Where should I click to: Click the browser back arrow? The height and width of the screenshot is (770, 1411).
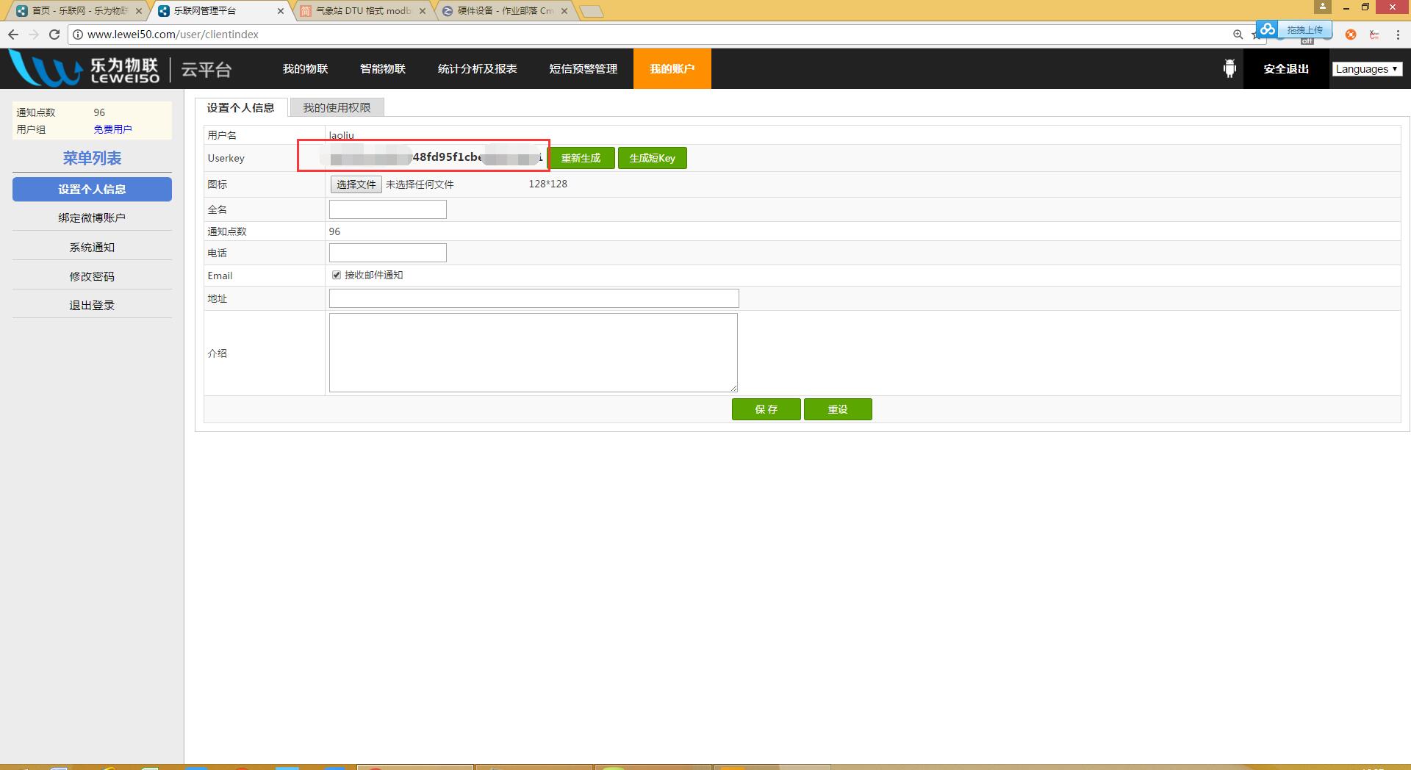click(x=13, y=35)
